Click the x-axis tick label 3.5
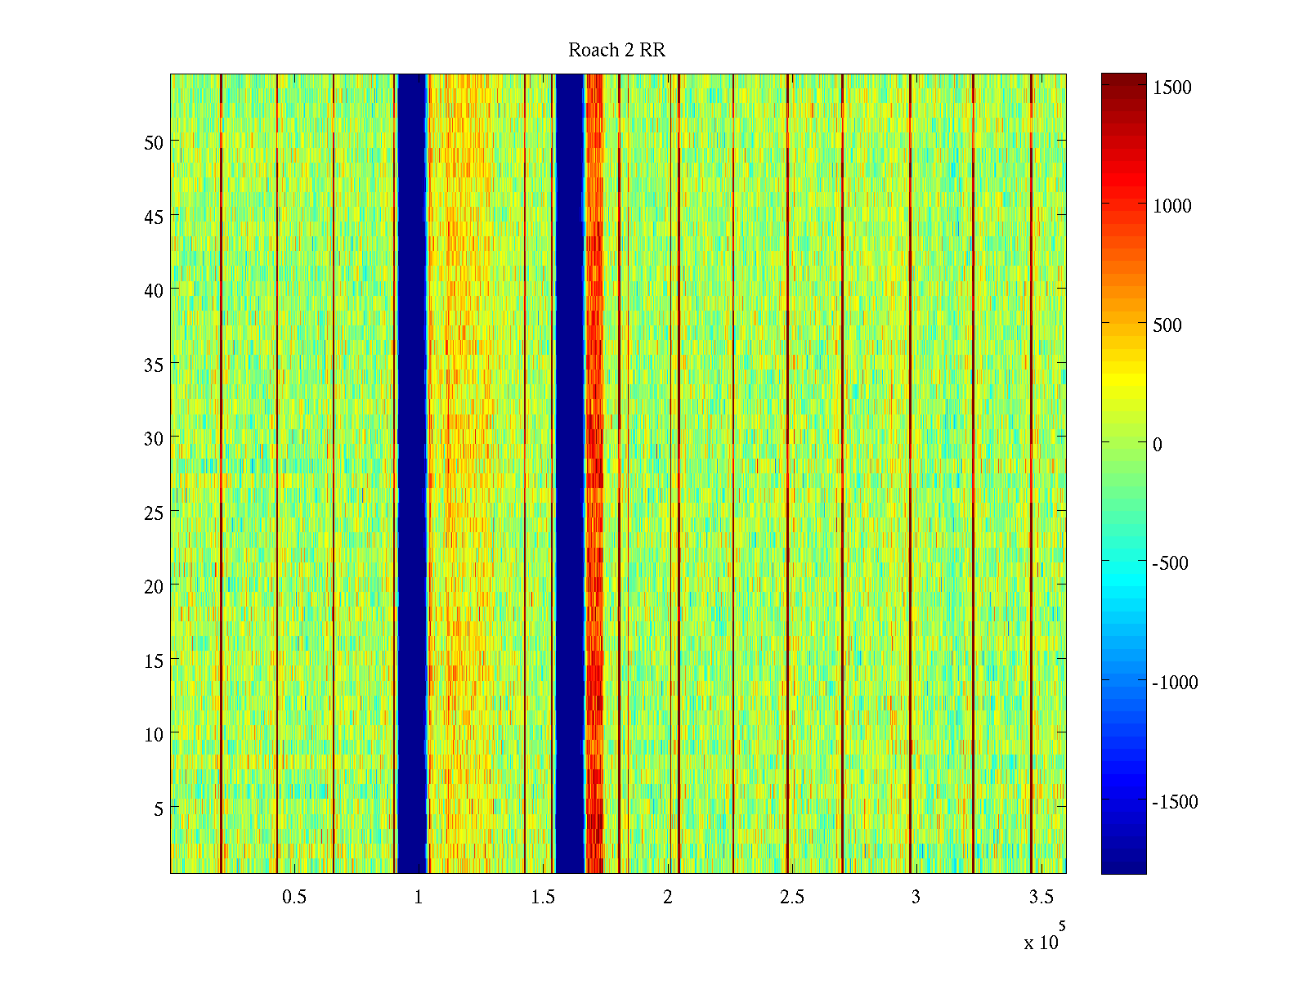The image size is (1308, 981). click(1041, 898)
